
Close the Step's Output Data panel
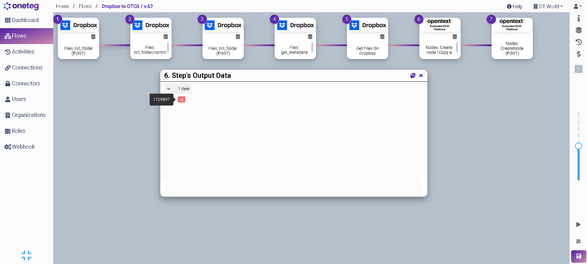pyautogui.click(x=421, y=76)
